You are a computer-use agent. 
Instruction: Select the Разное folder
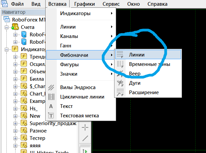[38, 130]
